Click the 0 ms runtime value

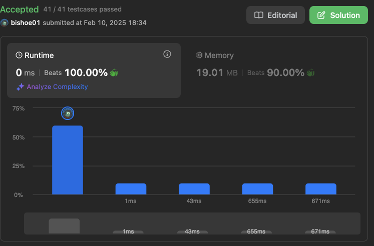pyautogui.click(x=25, y=72)
